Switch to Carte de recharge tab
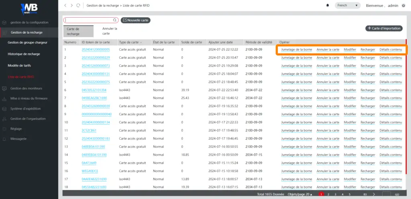 coord(78,31)
